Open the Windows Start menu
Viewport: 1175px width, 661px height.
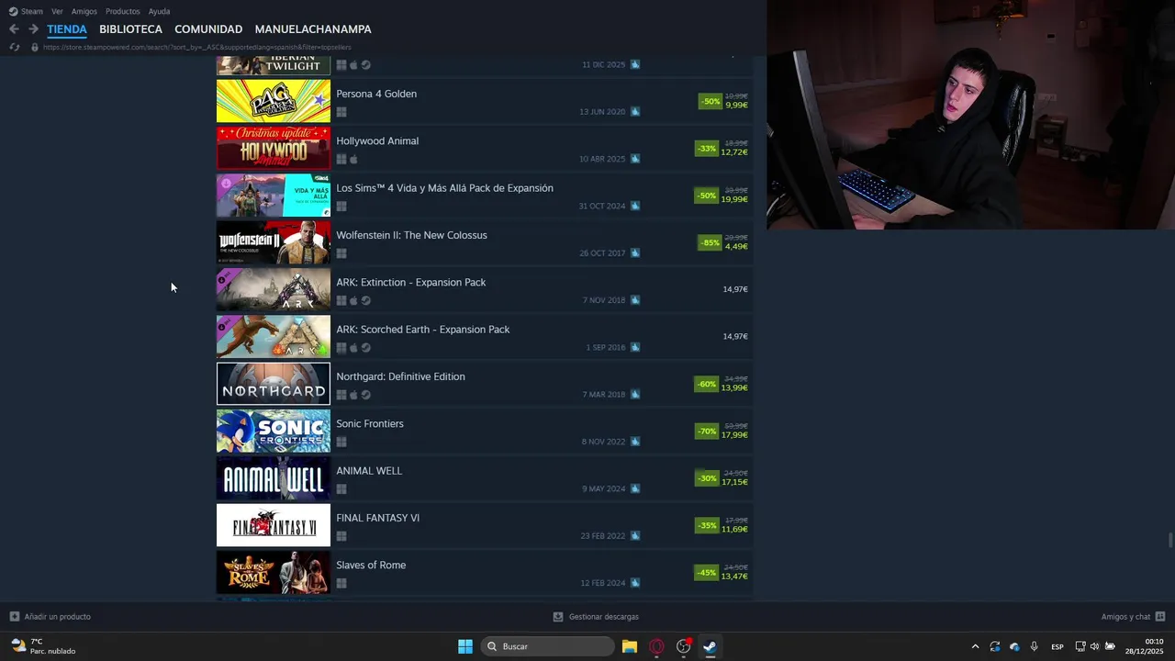465,646
